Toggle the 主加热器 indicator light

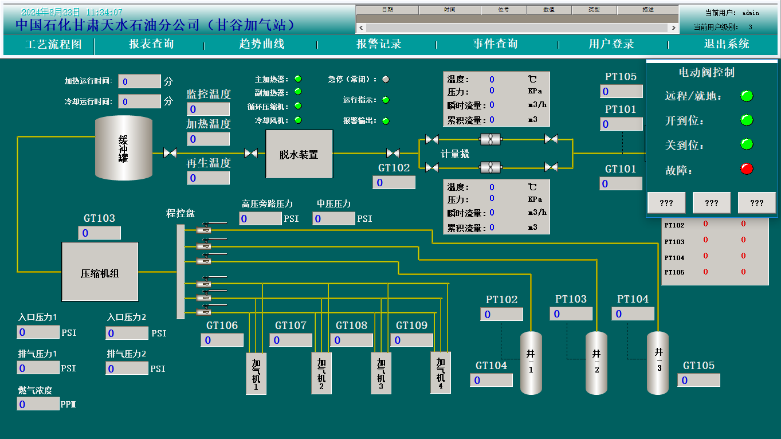point(297,80)
